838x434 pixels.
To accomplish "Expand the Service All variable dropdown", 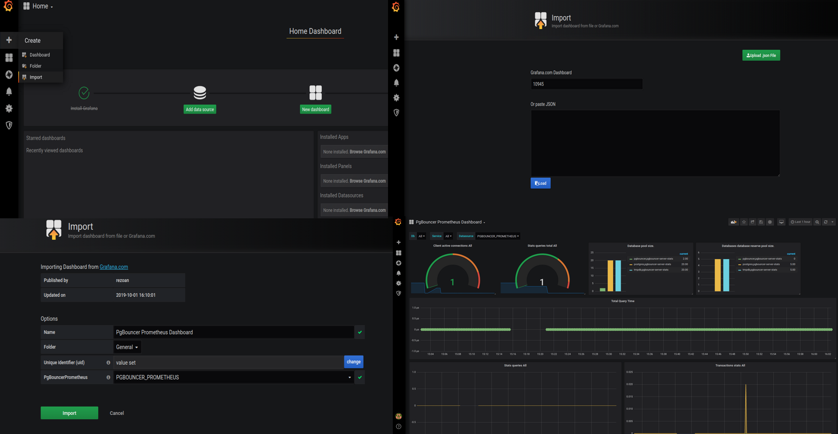I will (448, 236).
